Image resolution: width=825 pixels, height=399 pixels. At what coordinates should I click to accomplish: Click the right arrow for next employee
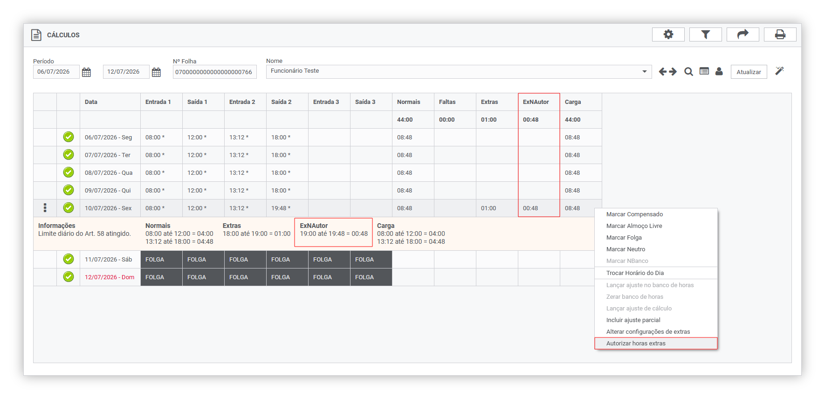click(x=673, y=71)
